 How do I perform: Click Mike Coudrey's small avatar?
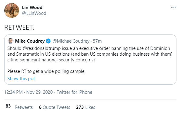pyautogui.click(x=11, y=41)
